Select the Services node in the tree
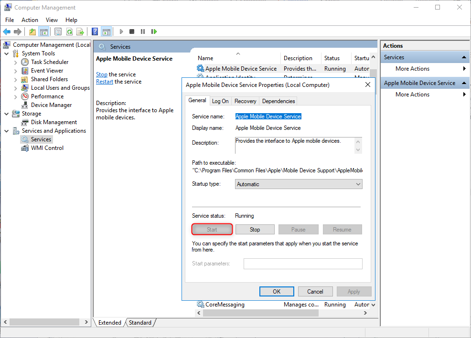 pos(41,139)
